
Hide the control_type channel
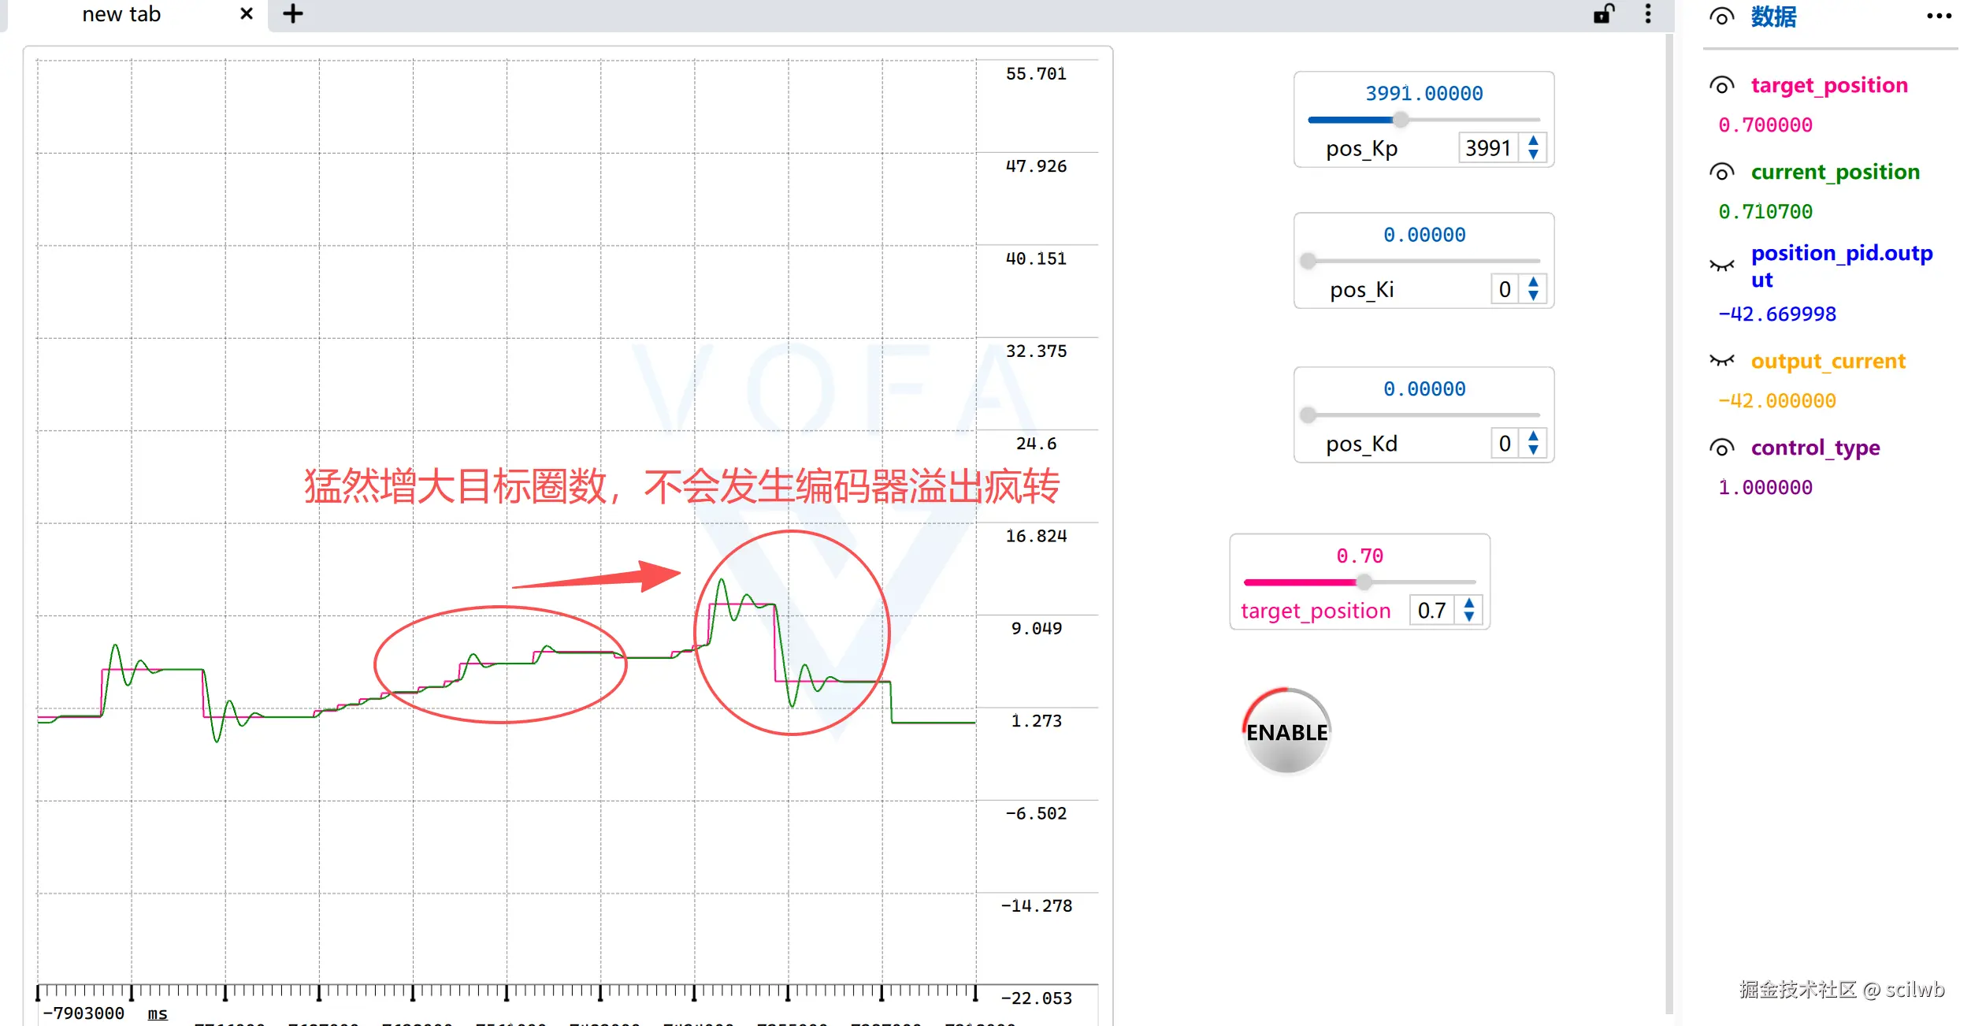[1722, 448]
